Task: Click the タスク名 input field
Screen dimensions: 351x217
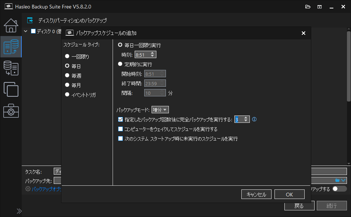Action: coord(201,172)
